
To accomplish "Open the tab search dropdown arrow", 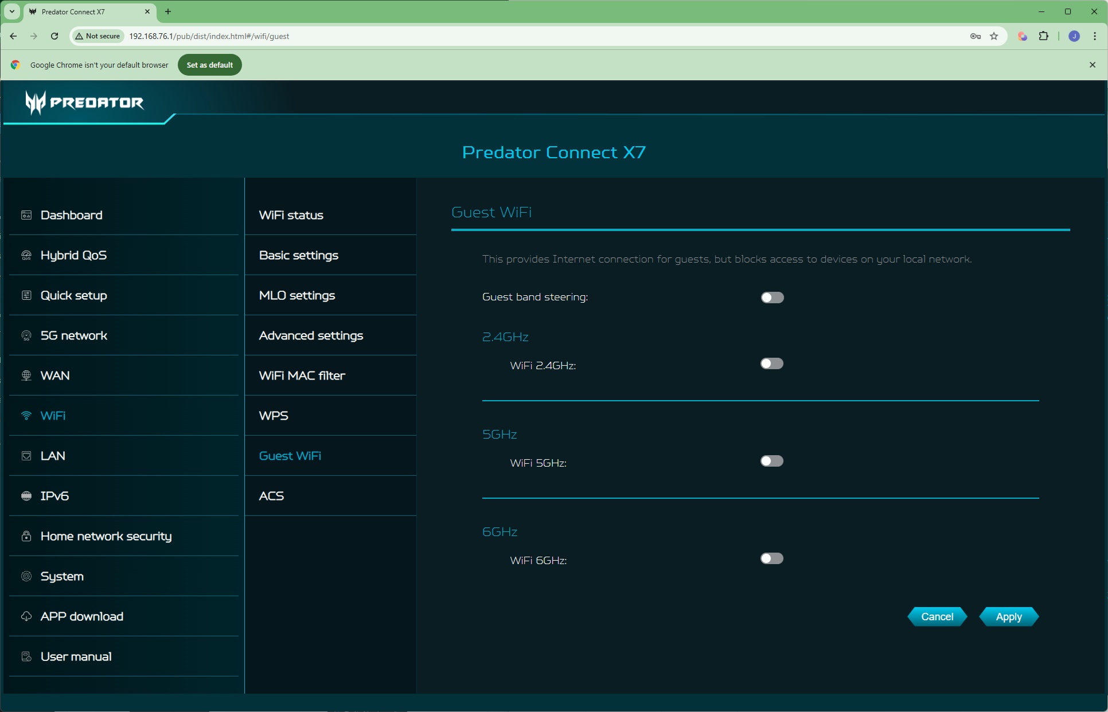I will coord(11,11).
